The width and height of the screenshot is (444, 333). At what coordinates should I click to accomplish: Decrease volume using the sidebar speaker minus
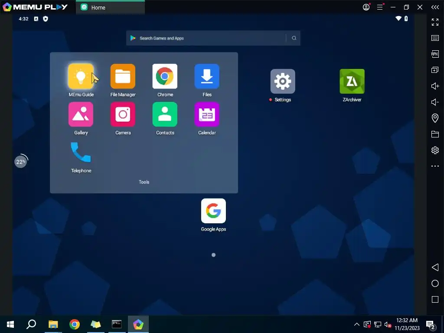[435, 102]
